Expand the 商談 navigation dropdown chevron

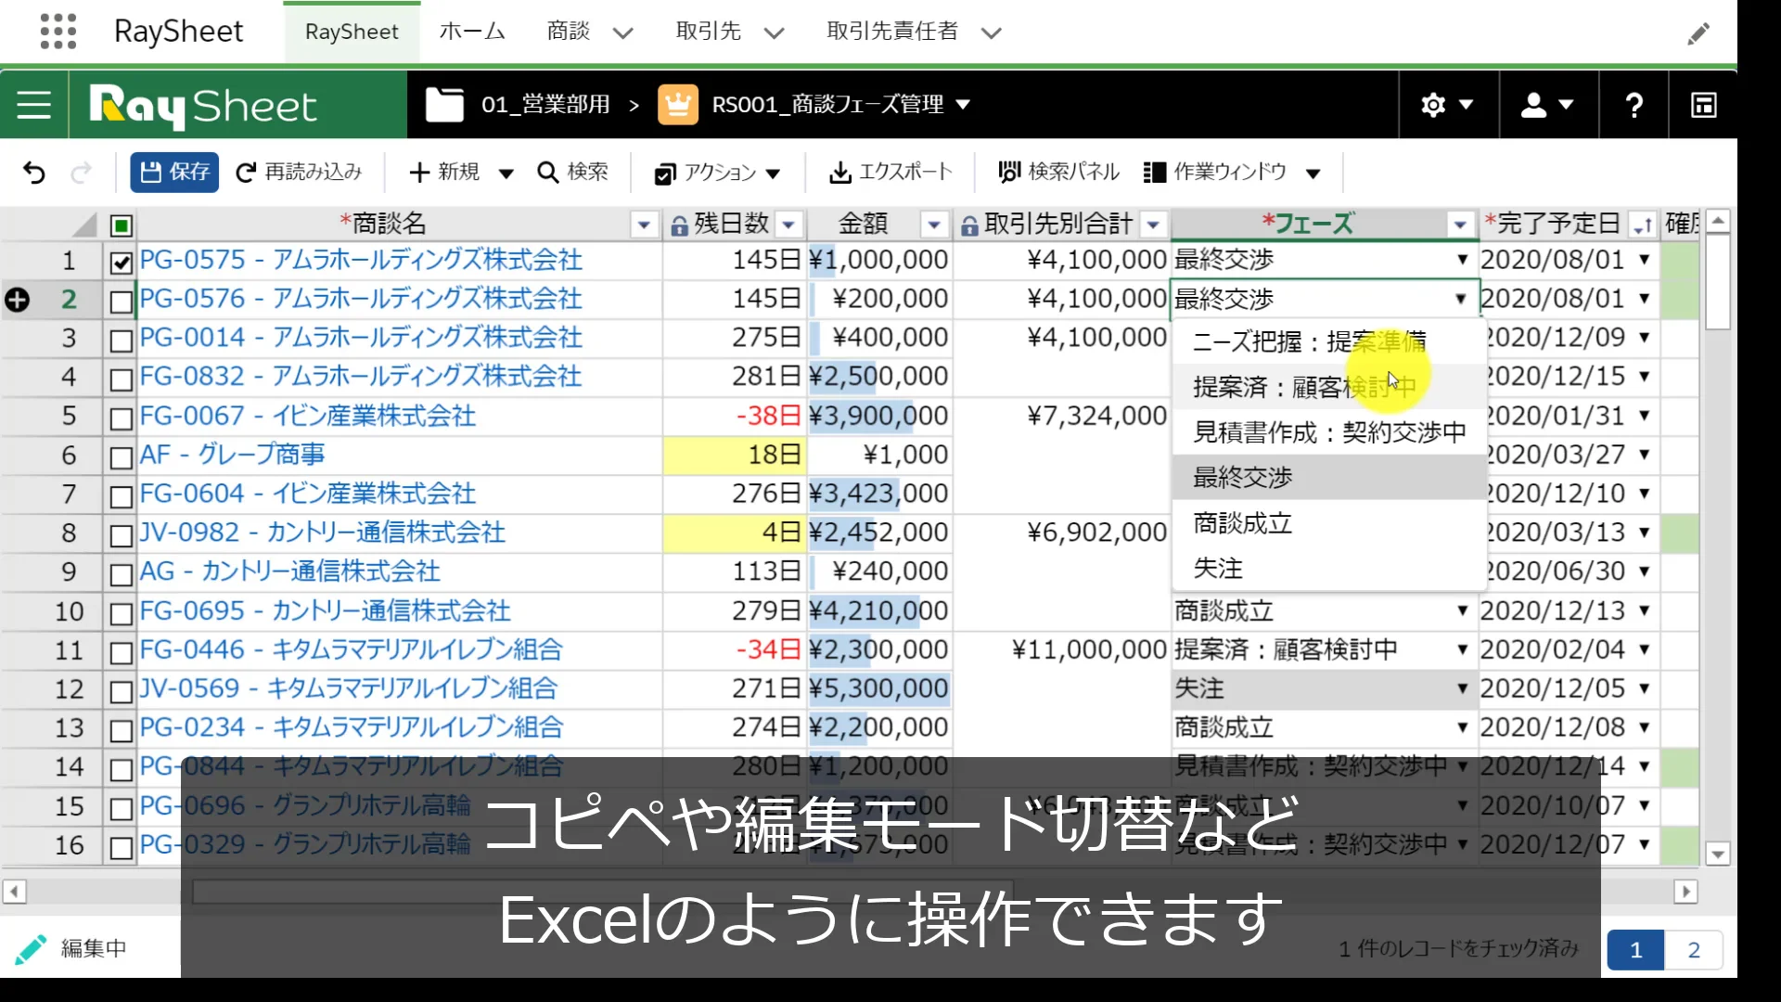[623, 33]
